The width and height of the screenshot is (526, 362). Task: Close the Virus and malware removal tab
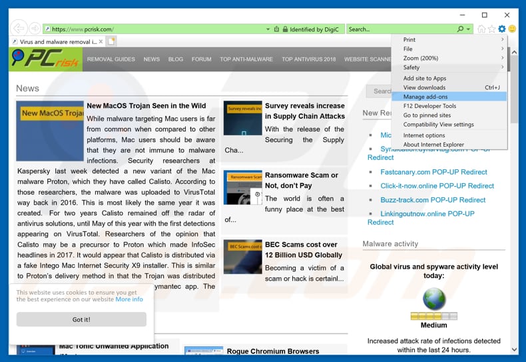point(101,41)
